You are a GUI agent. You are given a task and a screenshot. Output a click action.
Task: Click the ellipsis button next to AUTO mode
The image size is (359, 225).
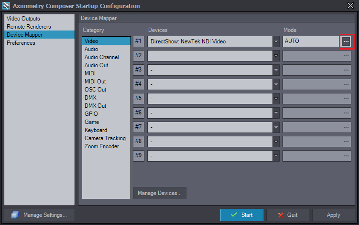pos(346,41)
